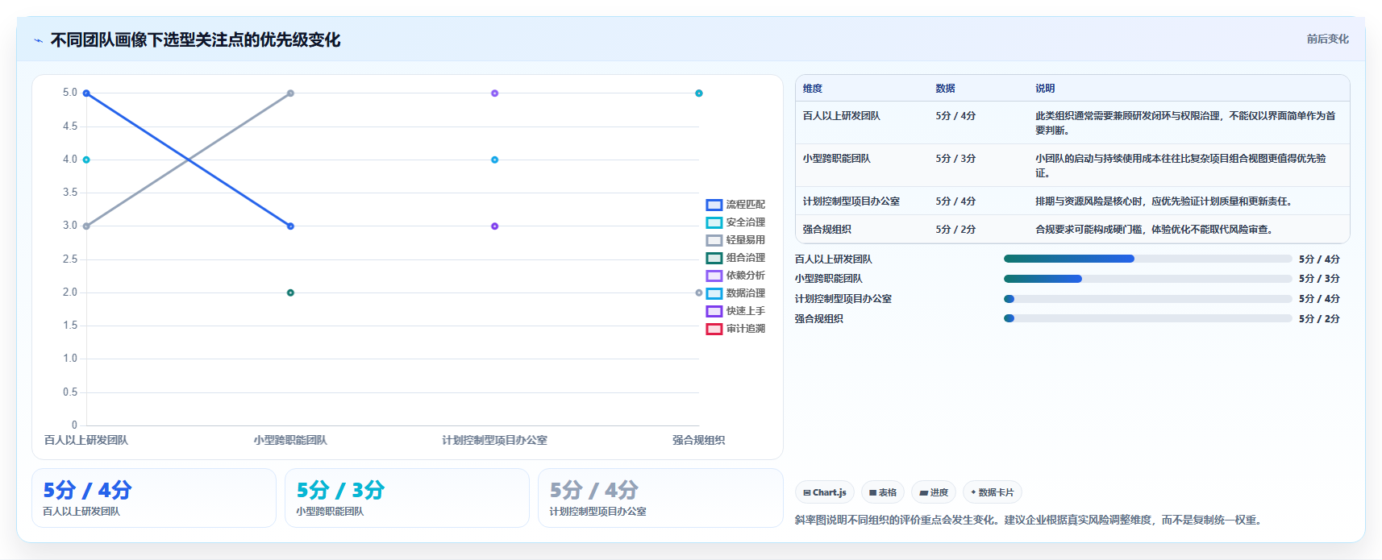
Task: Click description starting 此类组织通常需要兼顾
Action: (x=1185, y=123)
